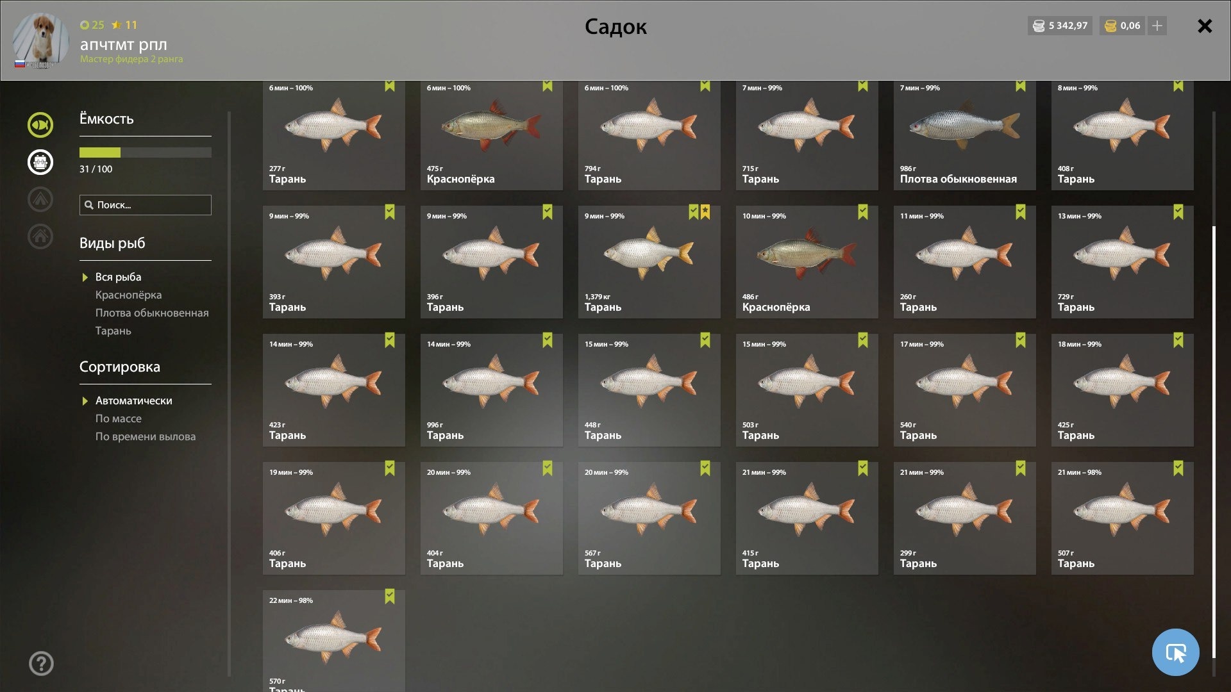Add currency with the plus icon
This screenshot has height=692, width=1231.
pos(1157,26)
